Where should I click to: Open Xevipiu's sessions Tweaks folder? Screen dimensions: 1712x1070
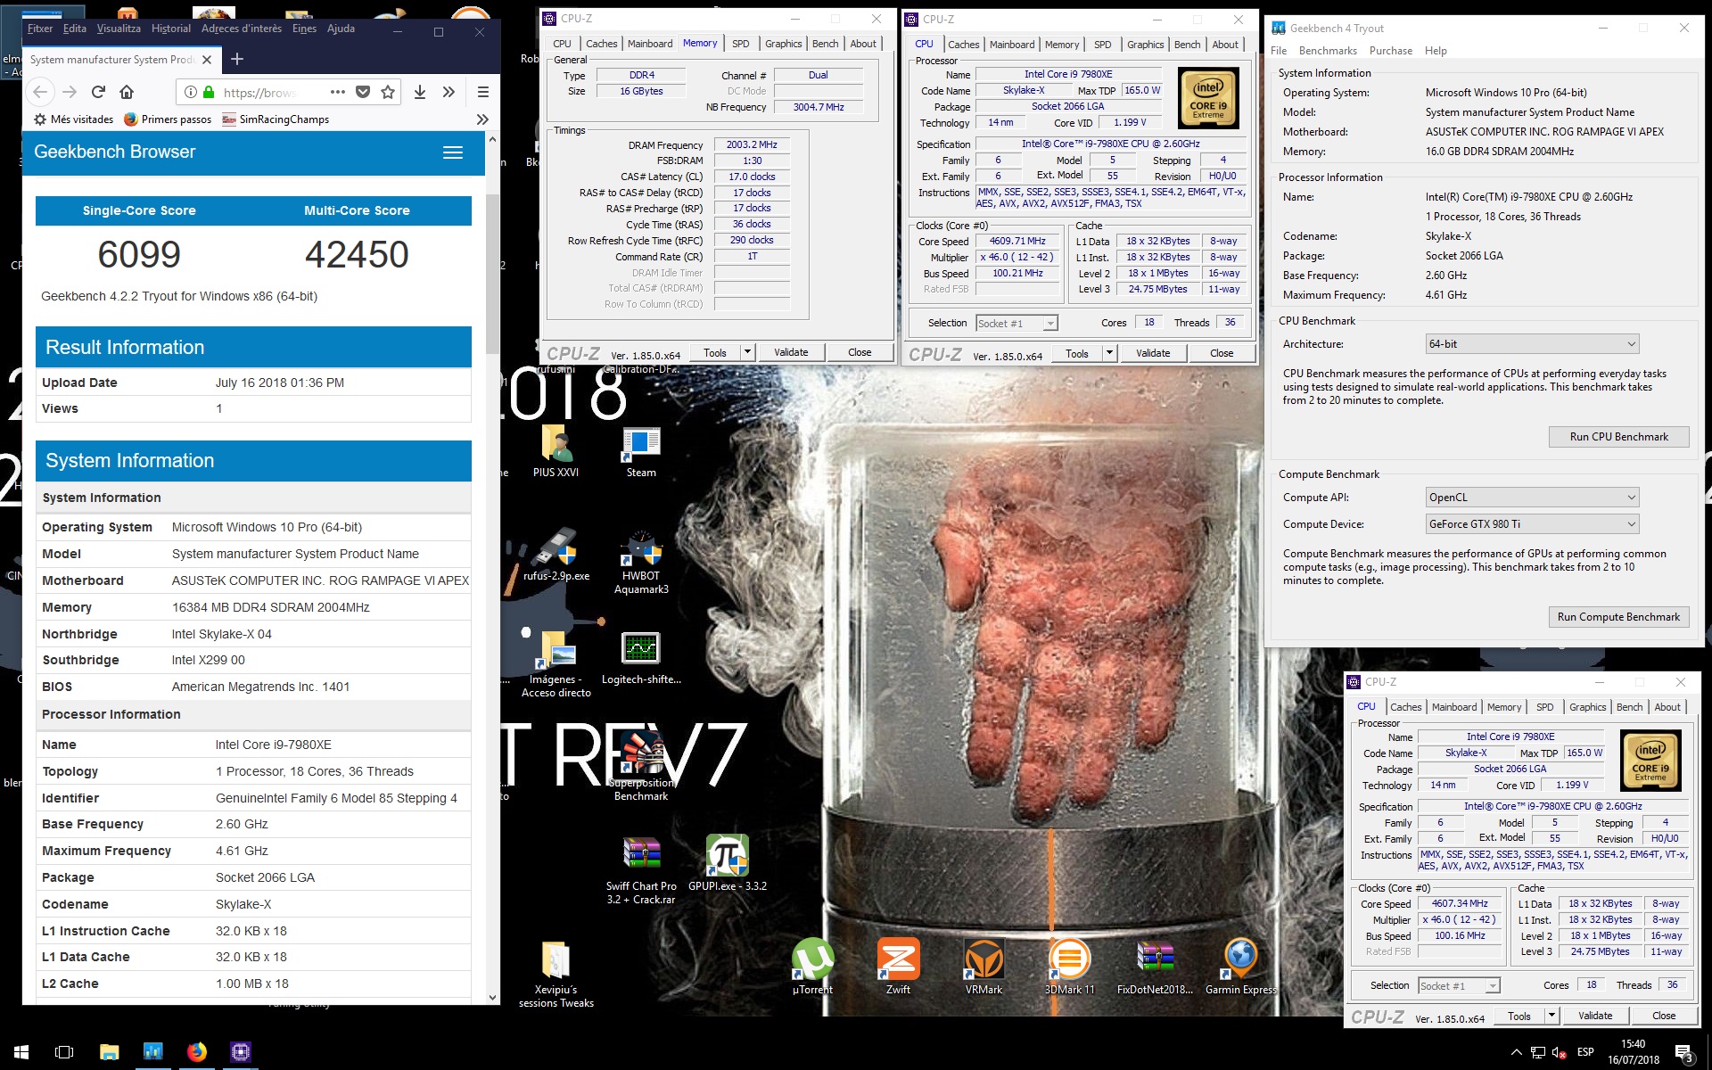tap(556, 975)
